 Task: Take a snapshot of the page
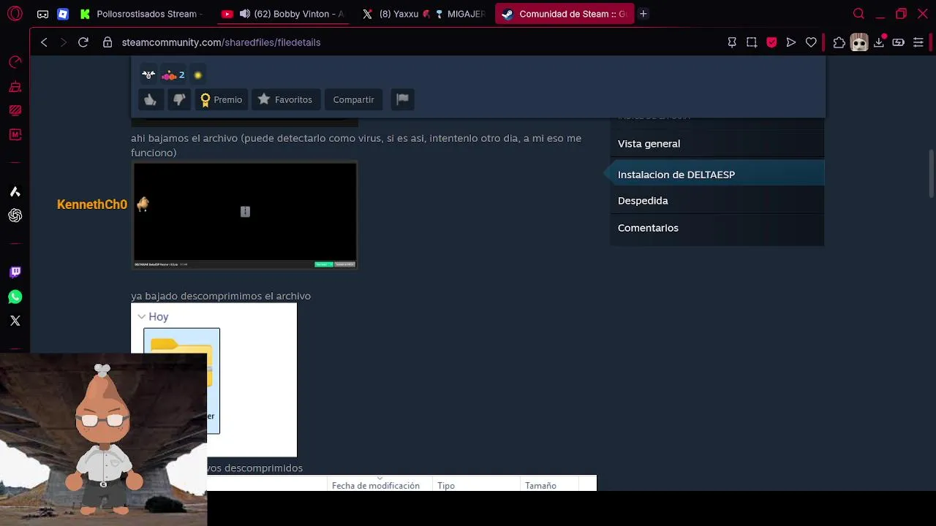(x=752, y=42)
